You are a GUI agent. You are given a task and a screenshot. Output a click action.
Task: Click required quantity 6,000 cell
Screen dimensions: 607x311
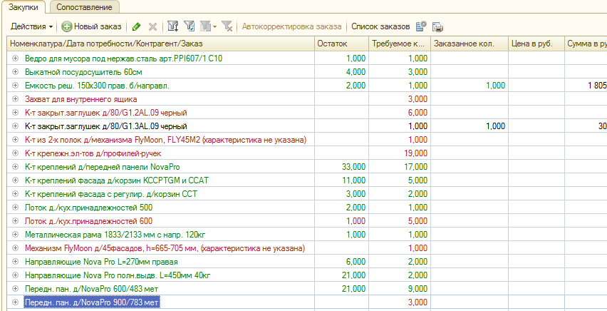pyautogui.click(x=417, y=113)
